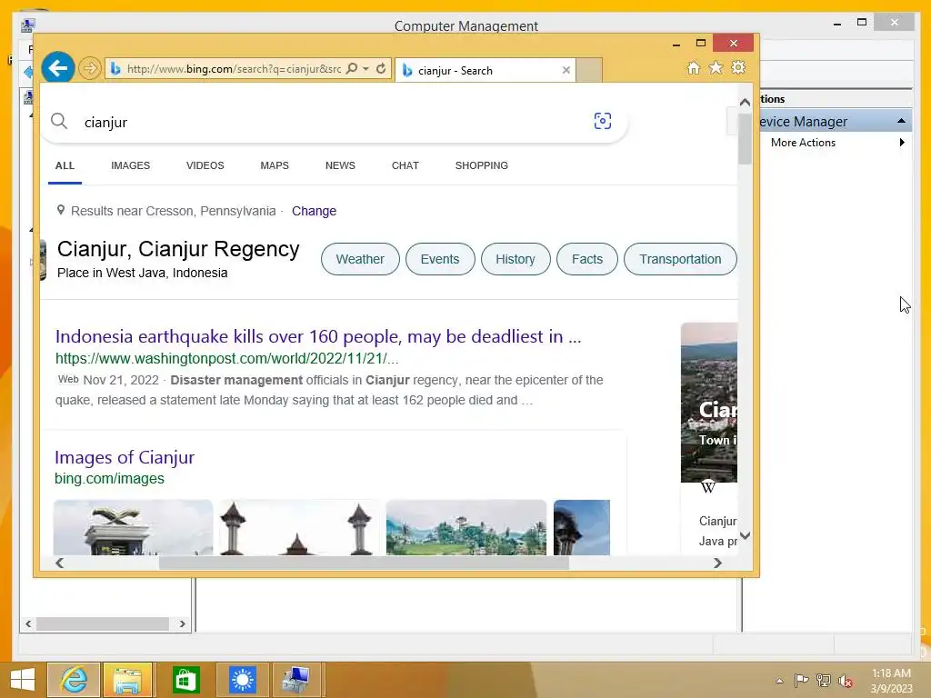Image resolution: width=931 pixels, height=698 pixels.
Task: Click the Change location link
Action: tap(314, 211)
